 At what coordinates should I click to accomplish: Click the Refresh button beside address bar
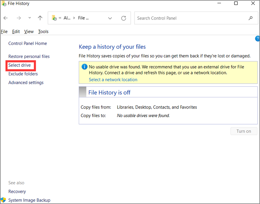[124, 18]
